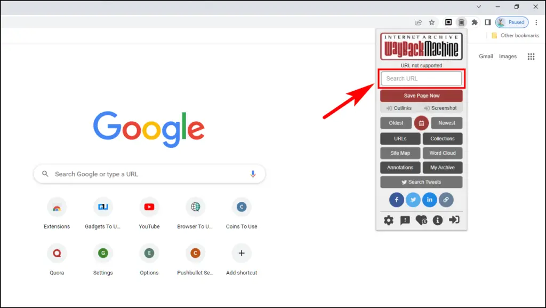Click the Save Page Now button
Screen dimensions: 546x308
coord(421,96)
